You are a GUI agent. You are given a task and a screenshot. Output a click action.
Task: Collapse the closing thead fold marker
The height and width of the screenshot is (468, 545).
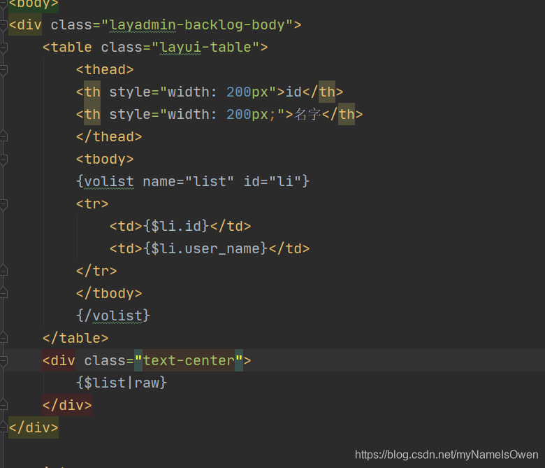[3, 136]
